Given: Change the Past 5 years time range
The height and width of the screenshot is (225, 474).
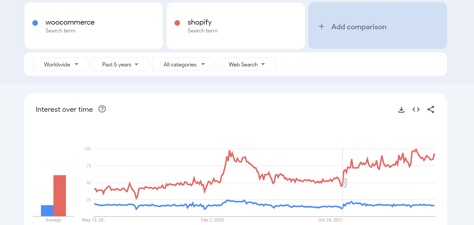Looking at the screenshot, I should pos(120,64).
